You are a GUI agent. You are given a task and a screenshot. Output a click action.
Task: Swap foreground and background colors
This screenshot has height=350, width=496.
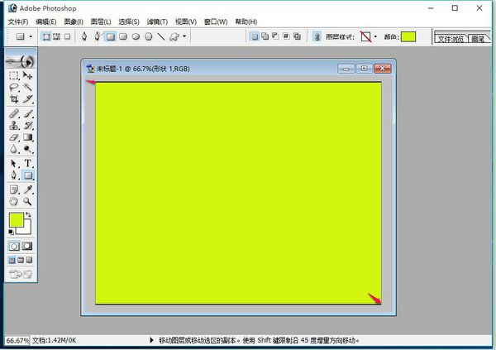tap(29, 215)
